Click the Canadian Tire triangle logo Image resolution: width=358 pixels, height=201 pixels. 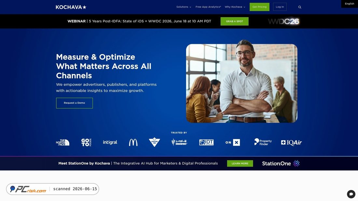pyautogui.click(x=154, y=142)
